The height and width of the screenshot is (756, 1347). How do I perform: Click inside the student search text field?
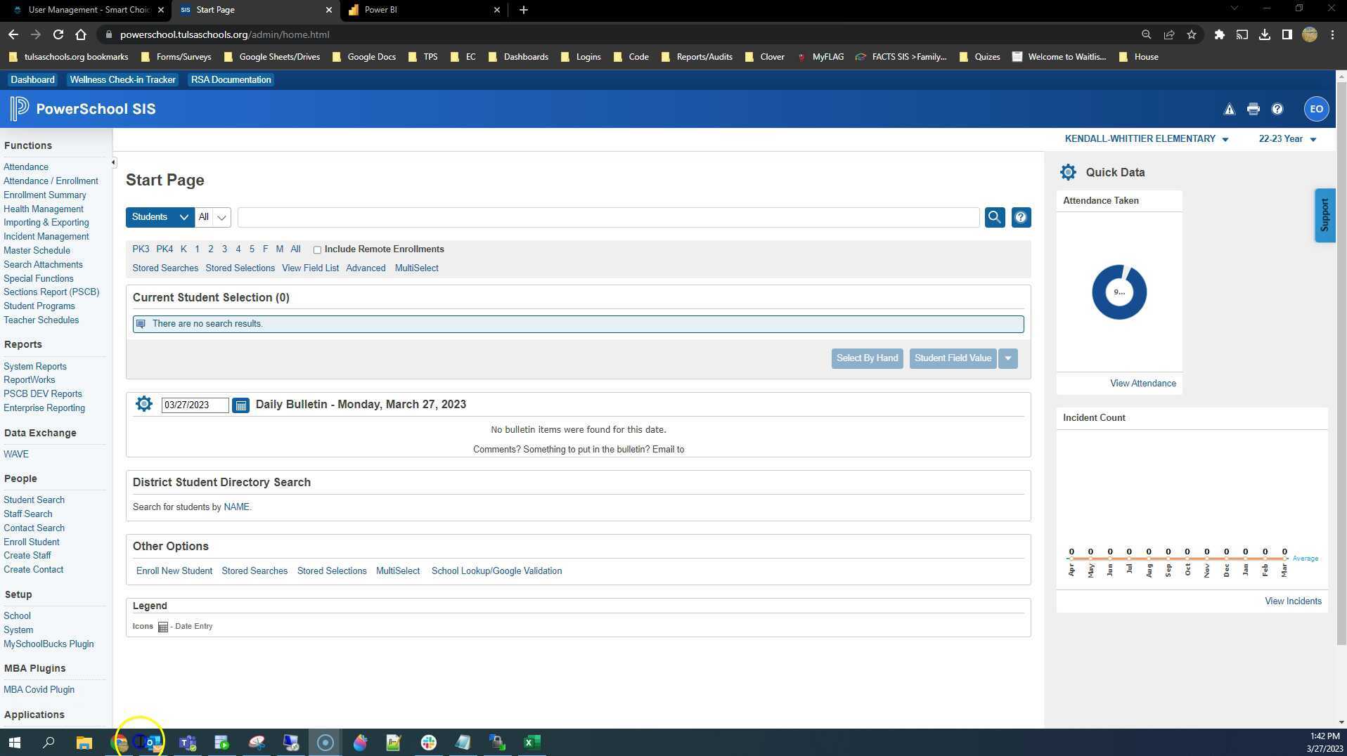(608, 217)
